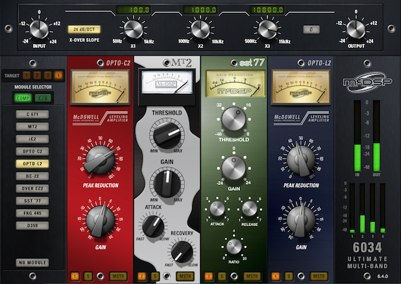Choose the C 671 module
The height and width of the screenshot is (284, 401).
click(32, 115)
